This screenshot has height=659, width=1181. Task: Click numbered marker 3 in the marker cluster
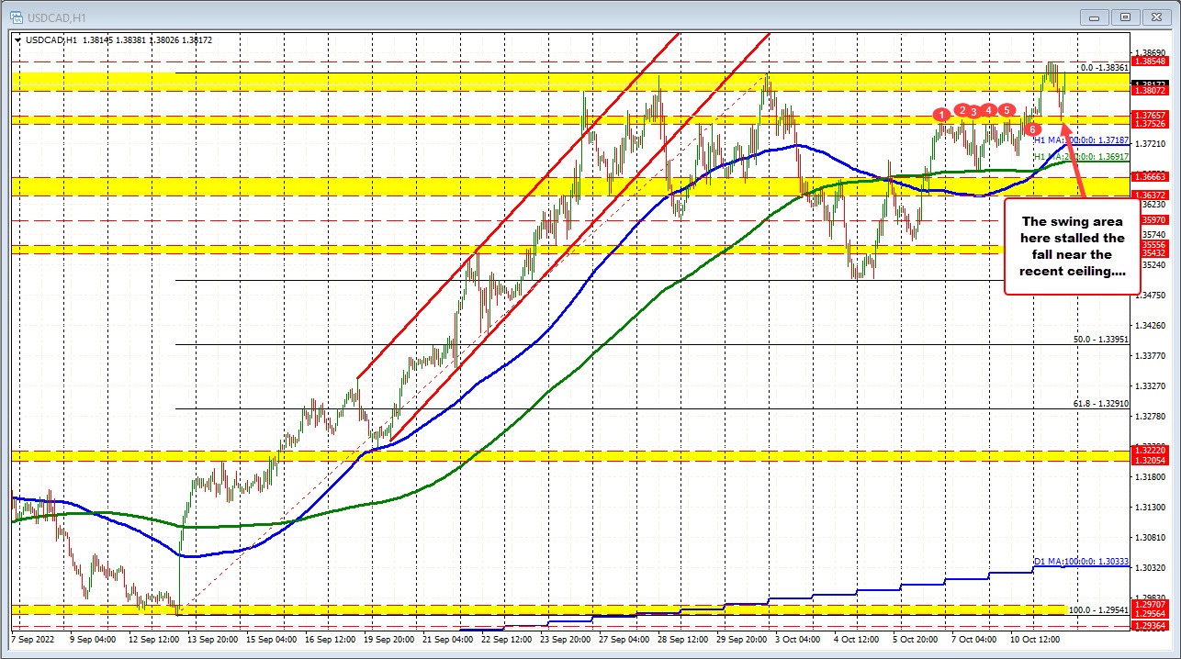(973, 111)
